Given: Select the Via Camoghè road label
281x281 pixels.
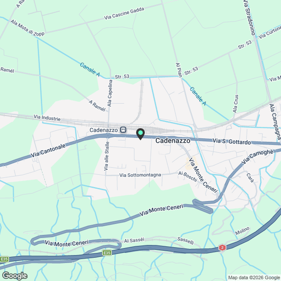Looking at the screenshot, I should click(x=257, y=156).
